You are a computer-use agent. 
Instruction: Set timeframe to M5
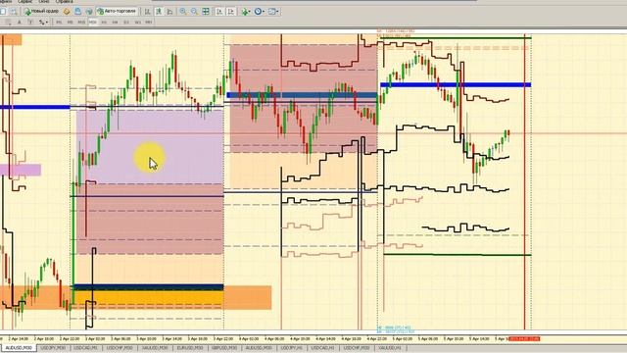coord(70,23)
